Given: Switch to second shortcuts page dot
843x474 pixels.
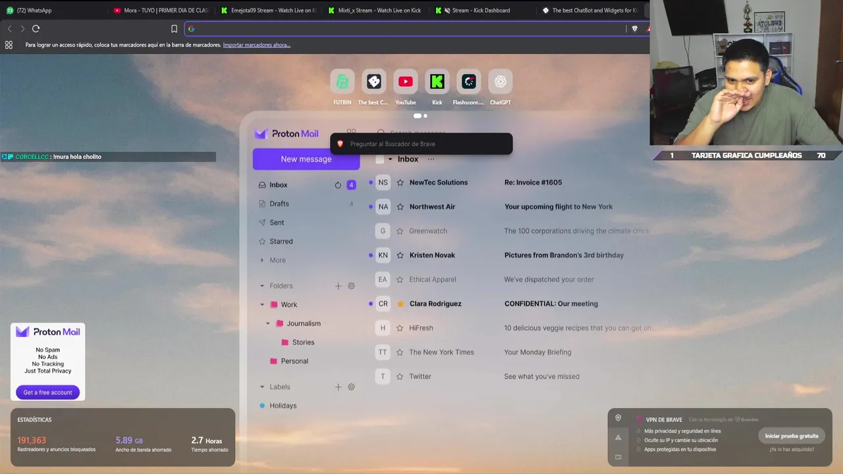Looking at the screenshot, I should pos(425,116).
